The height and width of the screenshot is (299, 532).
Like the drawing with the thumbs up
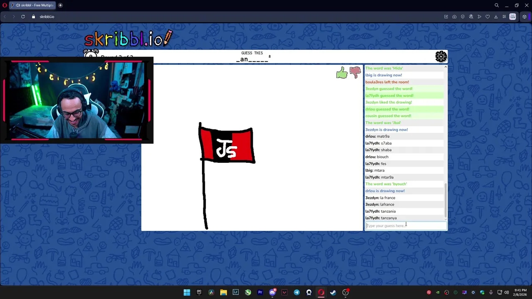pyautogui.click(x=342, y=73)
